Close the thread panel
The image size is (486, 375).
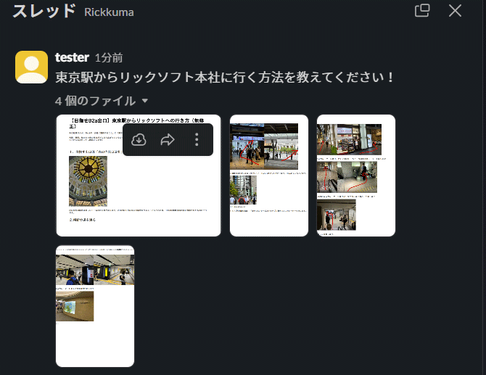point(455,11)
